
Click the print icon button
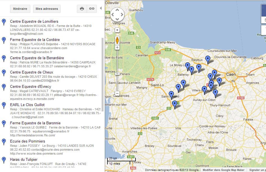pos(82,9)
